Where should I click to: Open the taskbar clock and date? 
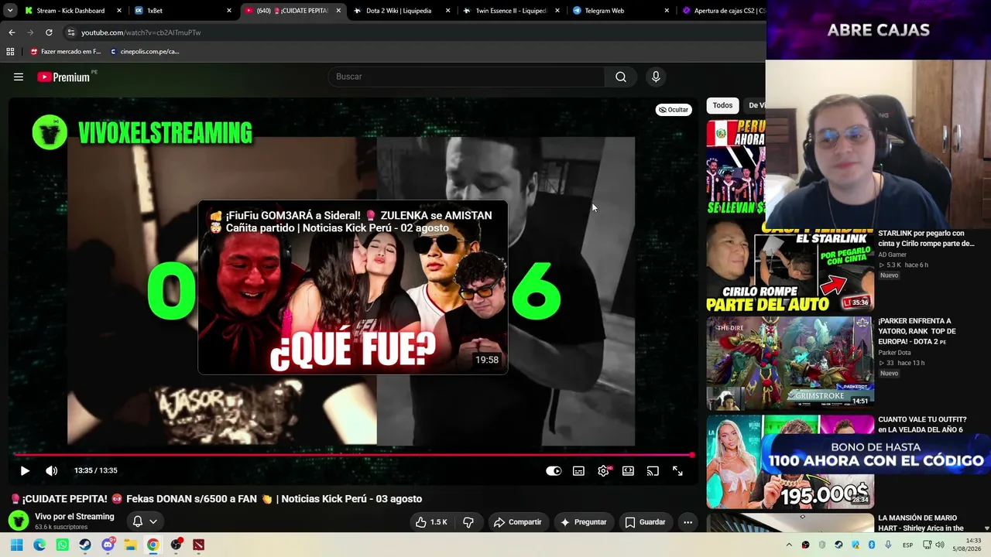coord(967,545)
